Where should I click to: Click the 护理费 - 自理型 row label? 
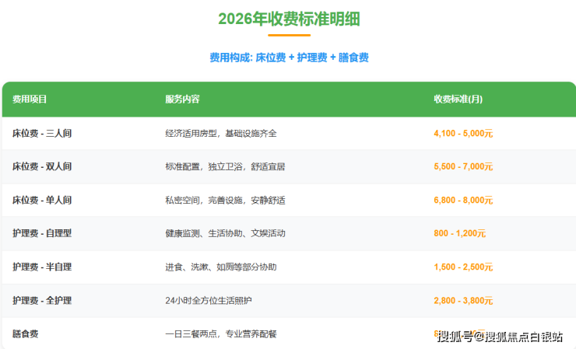coord(42,233)
